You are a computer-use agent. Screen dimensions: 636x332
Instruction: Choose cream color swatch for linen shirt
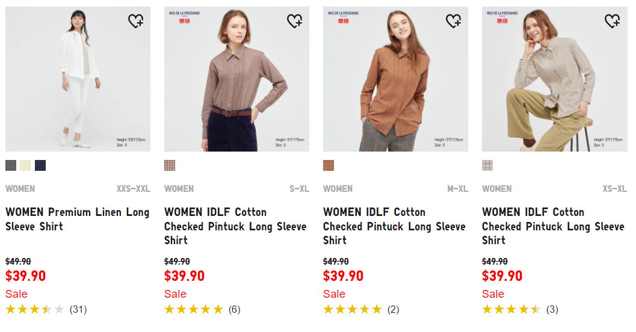[x=25, y=165]
